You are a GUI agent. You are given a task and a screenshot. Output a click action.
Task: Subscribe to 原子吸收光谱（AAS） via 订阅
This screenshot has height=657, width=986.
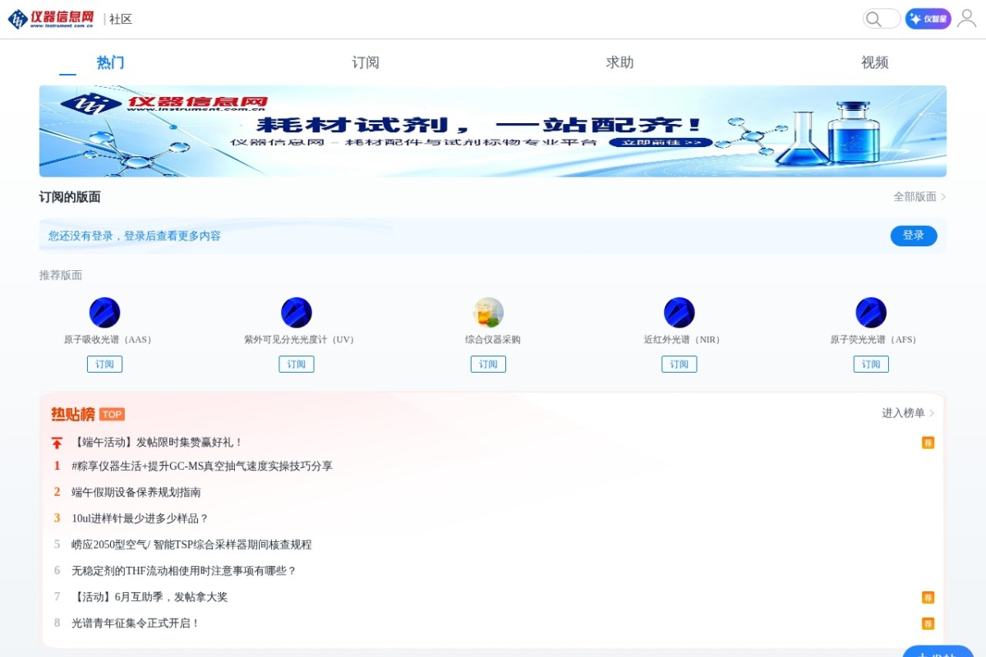104,364
